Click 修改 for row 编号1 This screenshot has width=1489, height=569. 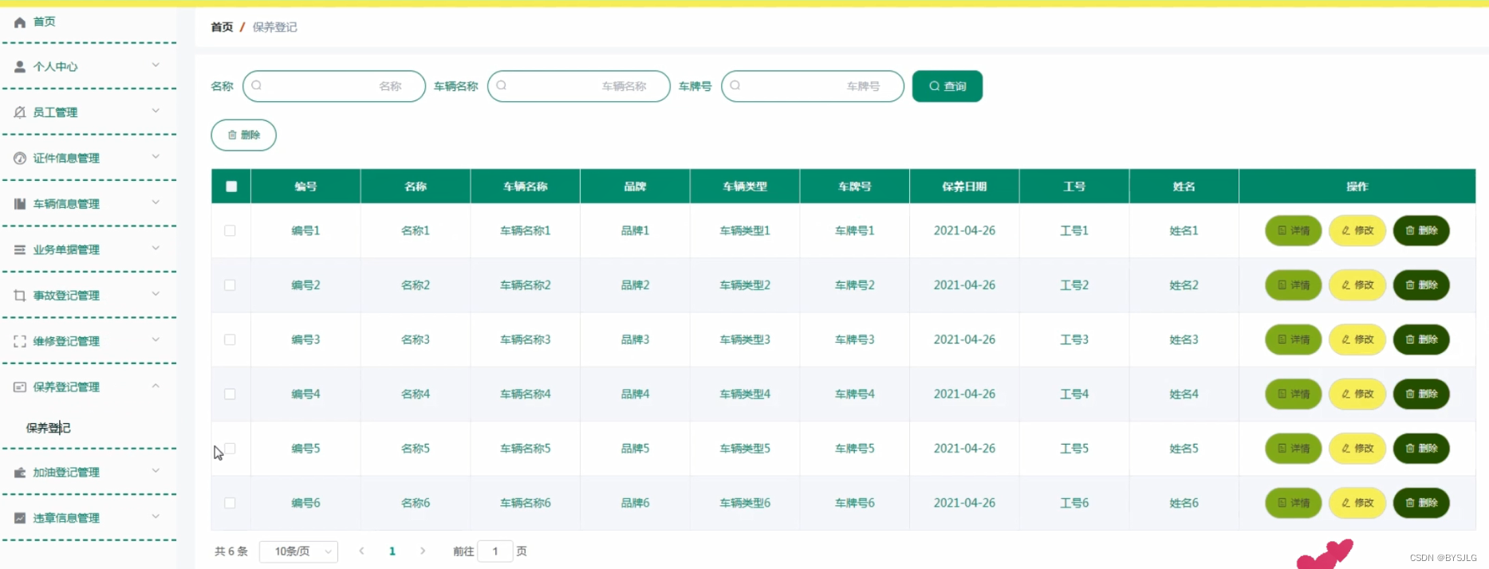(x=1357, y=230)
